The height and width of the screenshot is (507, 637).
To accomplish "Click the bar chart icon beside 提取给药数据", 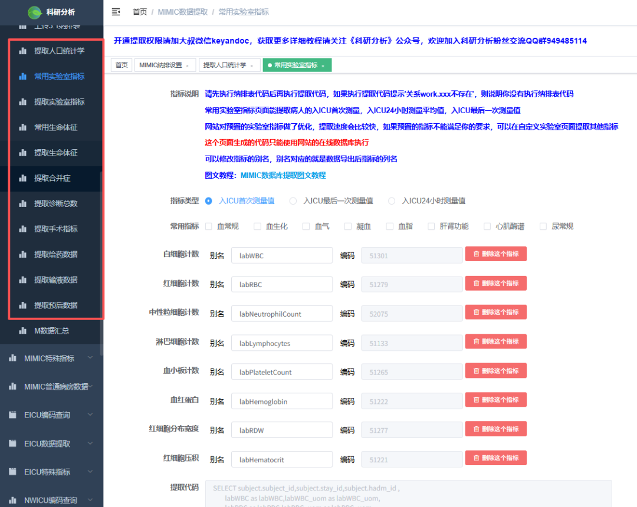I will click(x=23, y=254).
